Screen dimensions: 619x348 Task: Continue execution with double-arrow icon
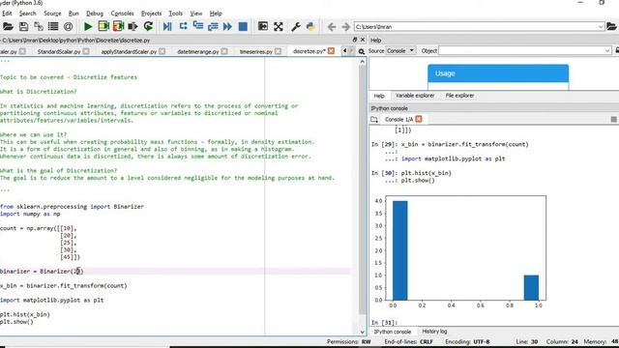[x=227, y=27]
